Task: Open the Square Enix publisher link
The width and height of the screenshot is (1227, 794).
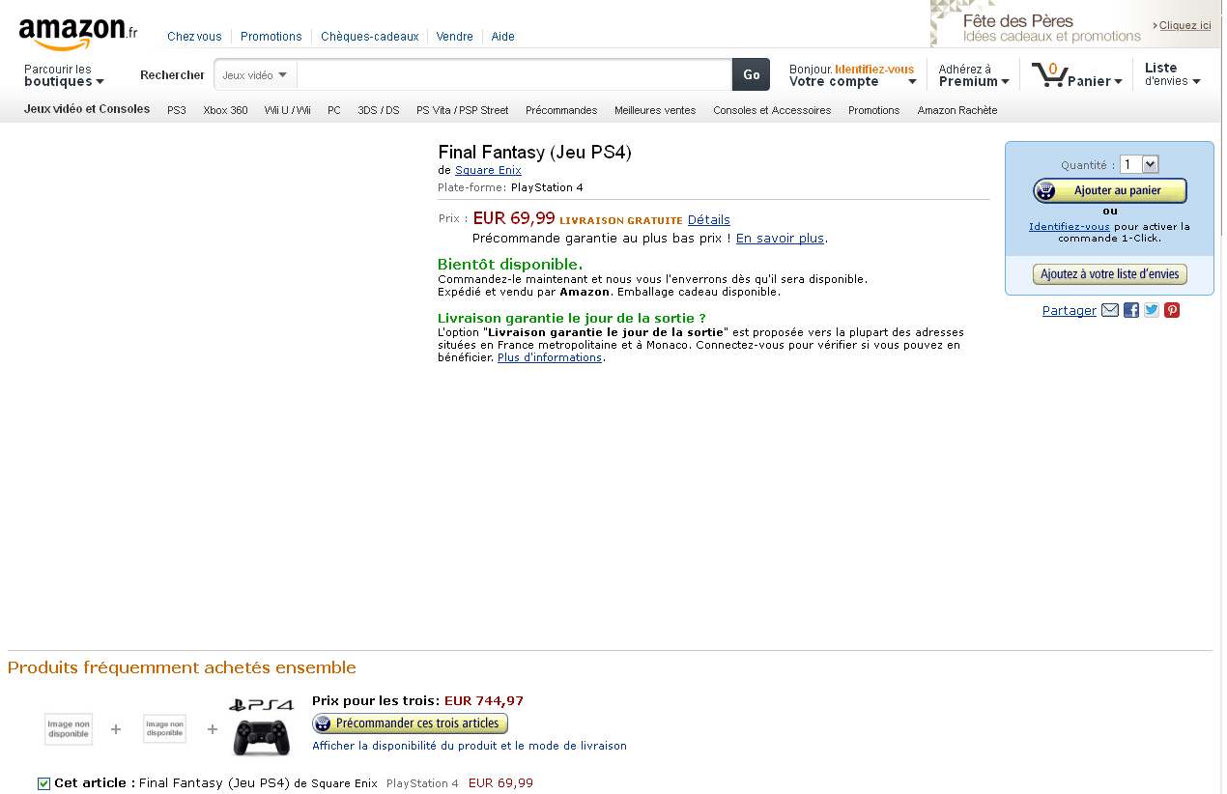Action: click(488, 170)
